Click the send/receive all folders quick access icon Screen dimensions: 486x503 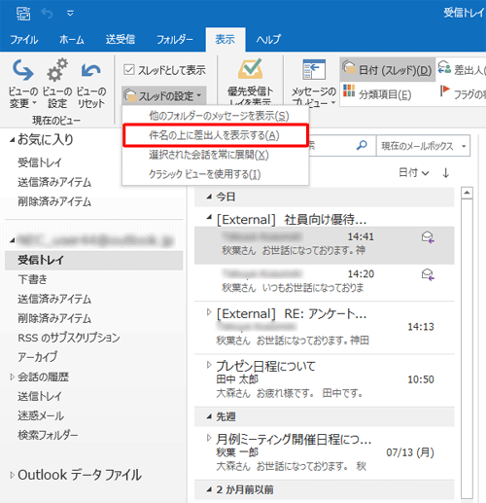coord(23,14)
